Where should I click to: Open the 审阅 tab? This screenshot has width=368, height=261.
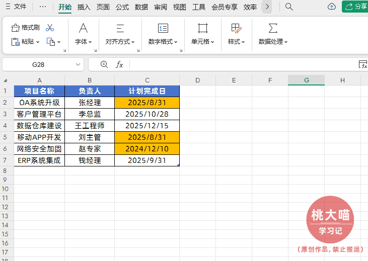point(161,7)
